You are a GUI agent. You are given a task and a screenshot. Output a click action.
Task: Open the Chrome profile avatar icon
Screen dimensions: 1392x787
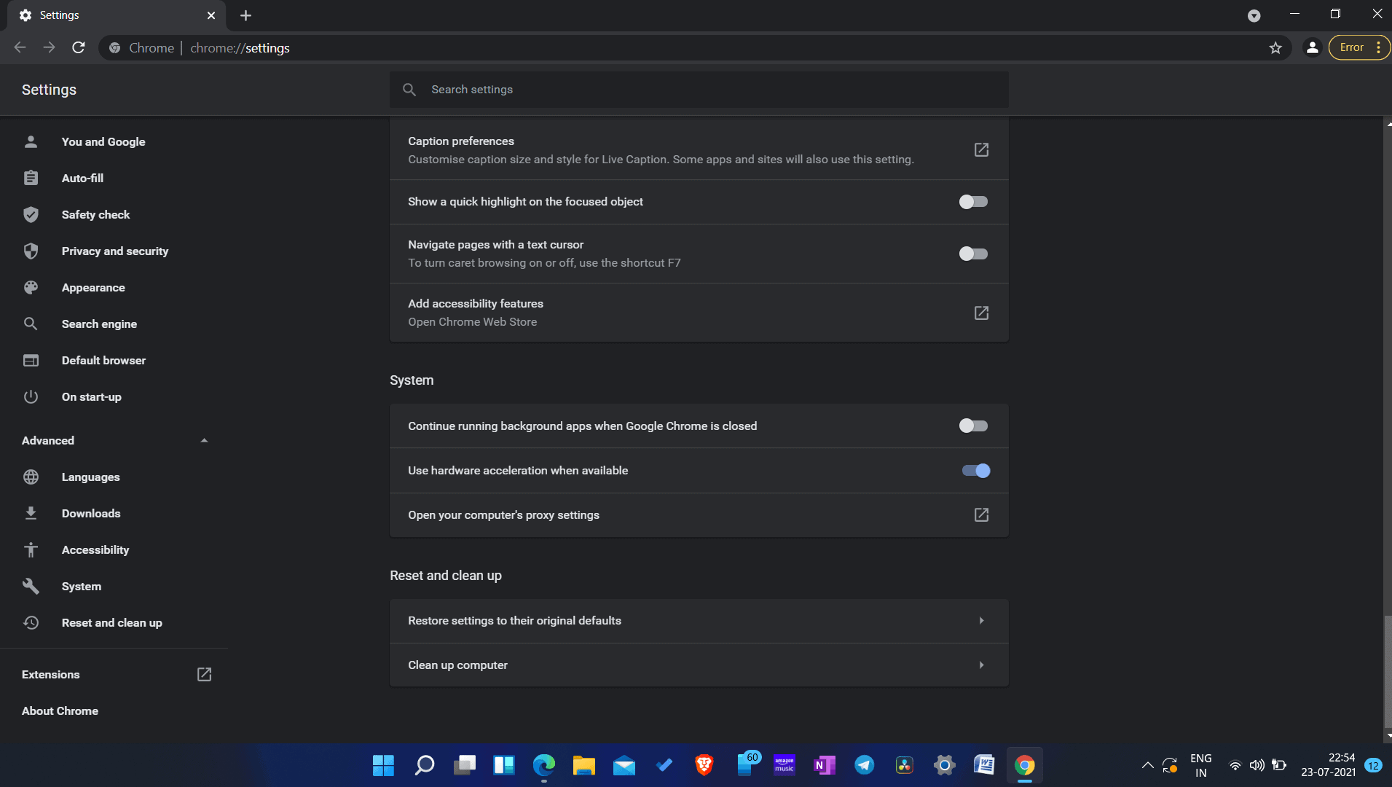point(1312,47)
